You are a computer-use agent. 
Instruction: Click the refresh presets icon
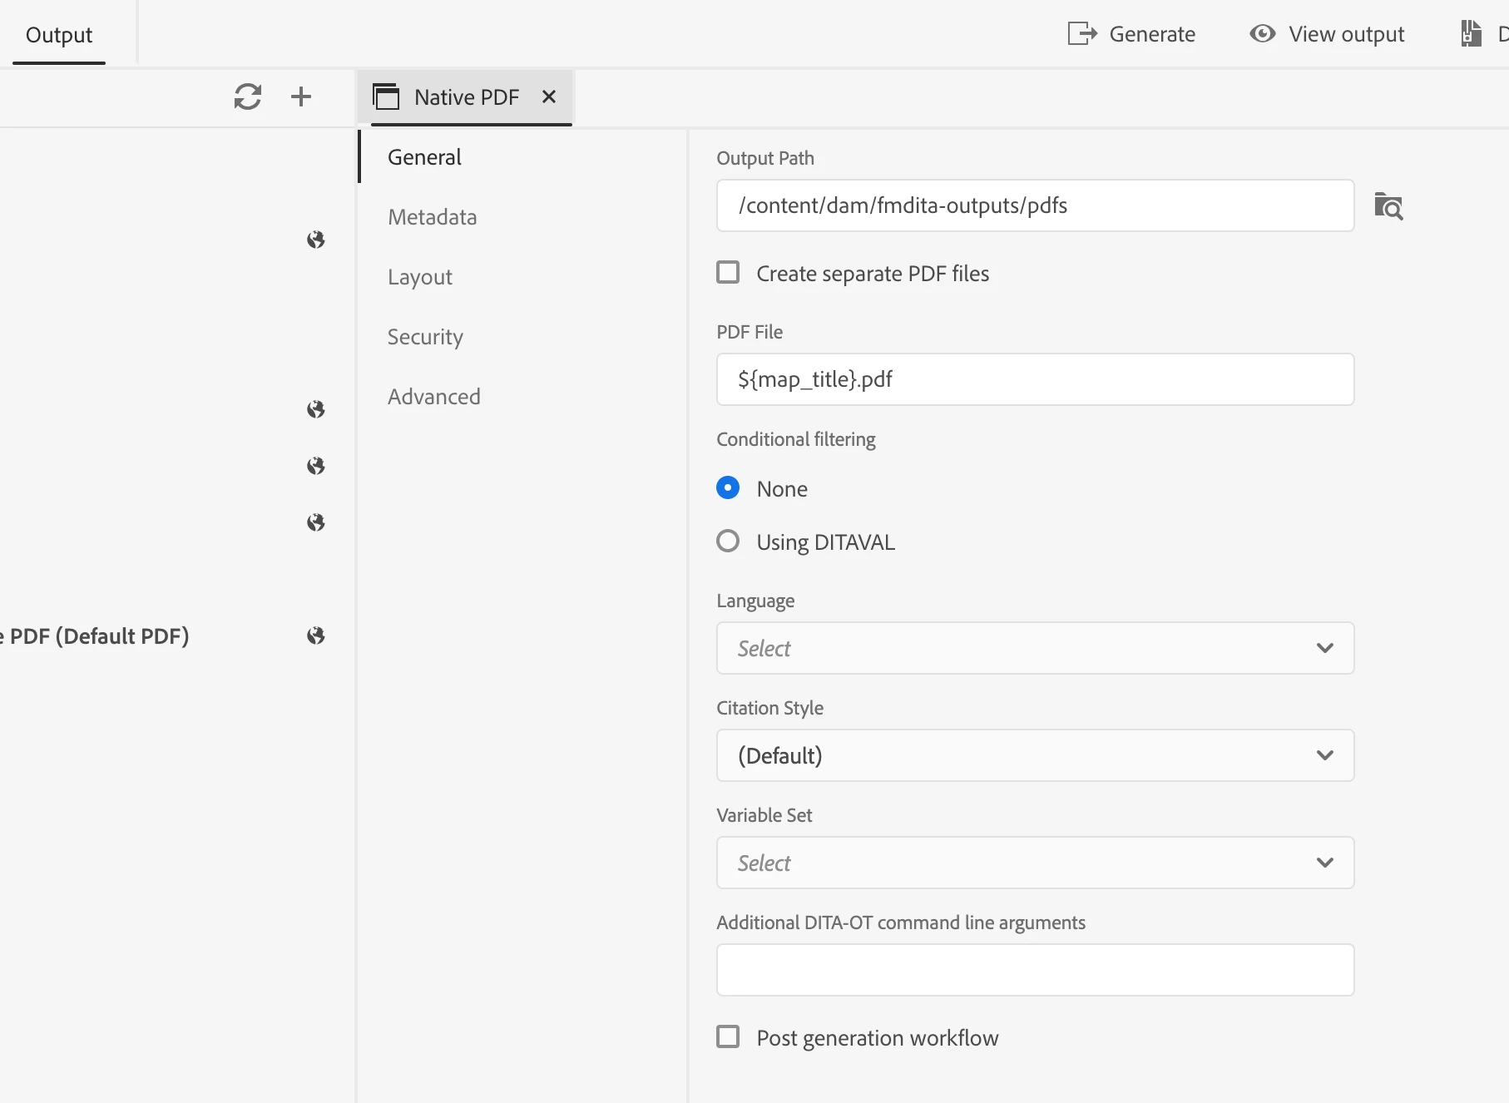tap(247, 96)
